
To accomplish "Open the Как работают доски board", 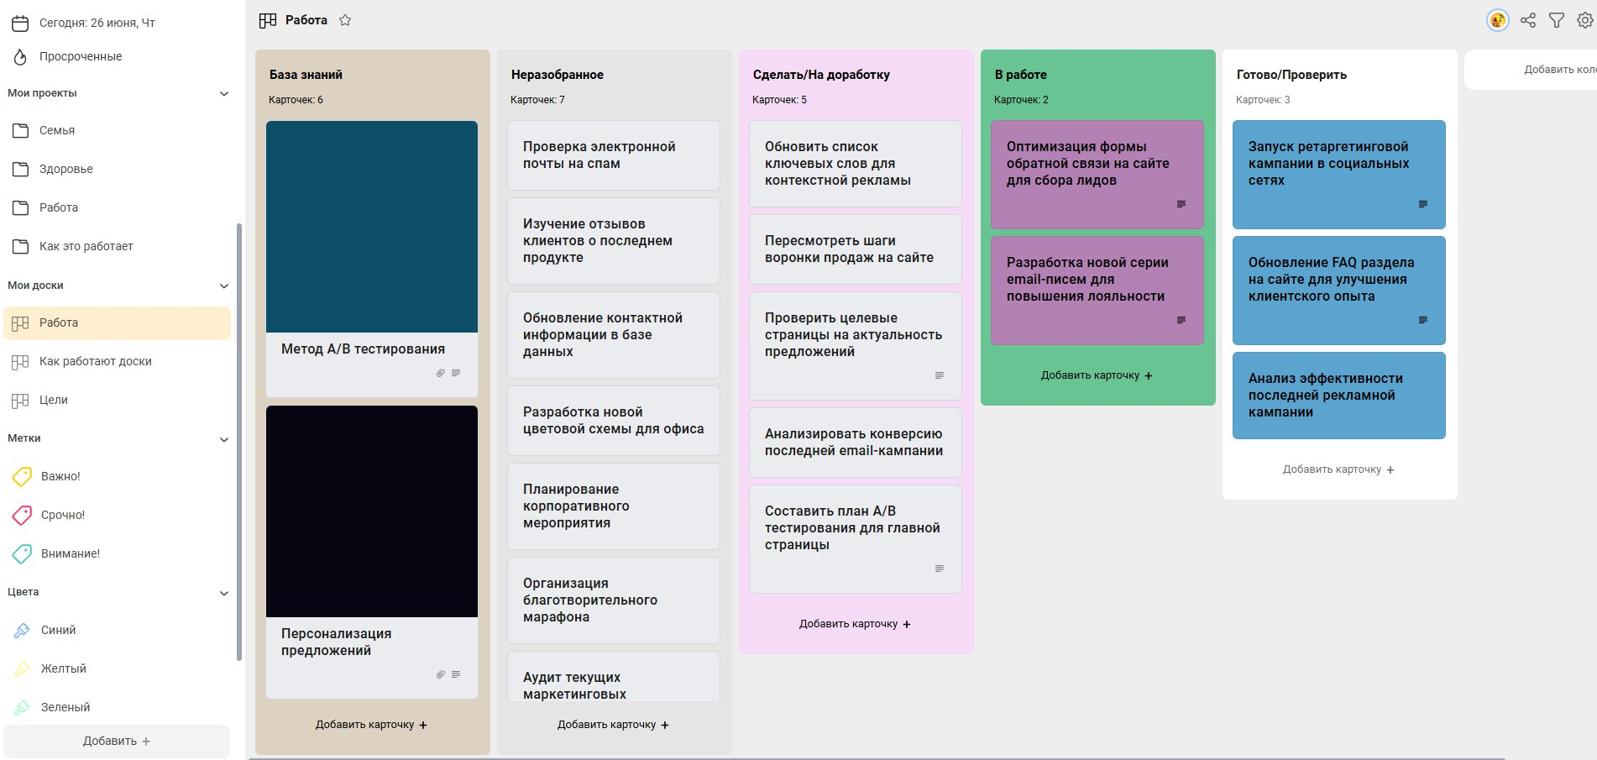I will 95,361.
